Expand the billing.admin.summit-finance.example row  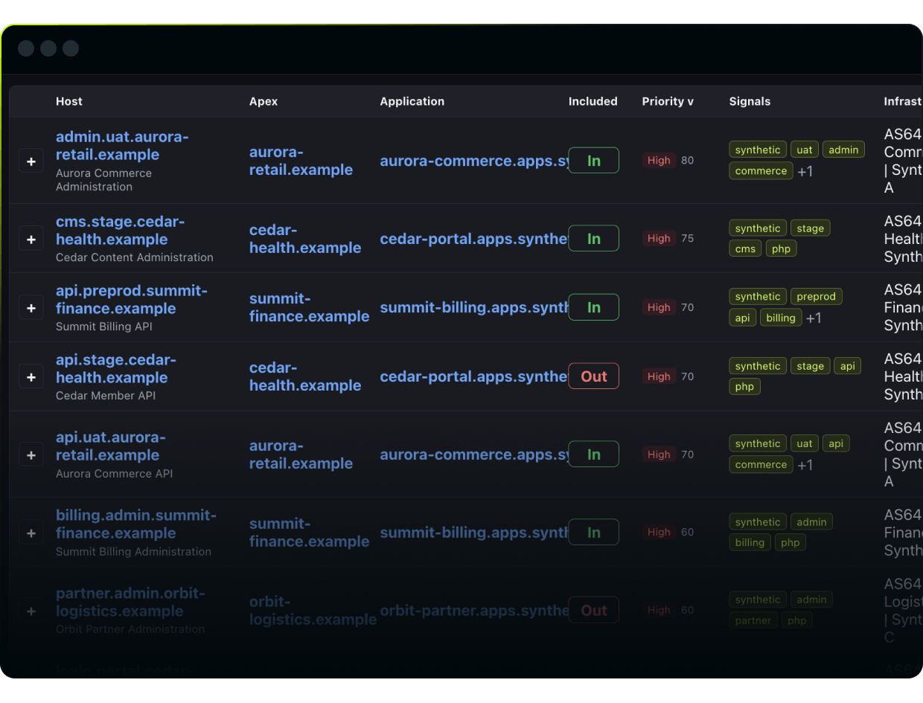pos(31,533)
